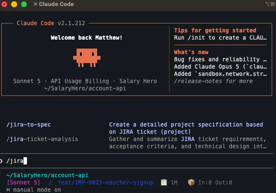Screen dimensions: 276x193
Task: Click the "1M" context size value
Action: click(174, 183)
